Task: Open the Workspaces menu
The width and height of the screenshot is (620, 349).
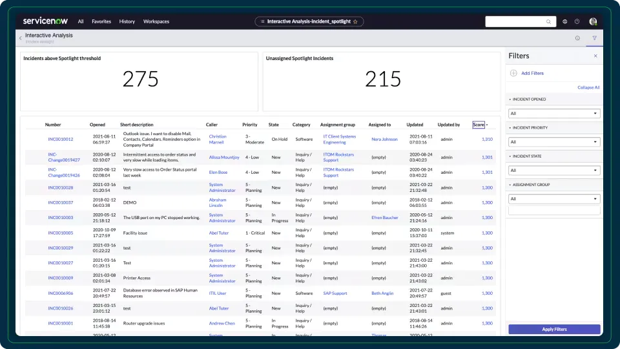Action: coord(156,21)
